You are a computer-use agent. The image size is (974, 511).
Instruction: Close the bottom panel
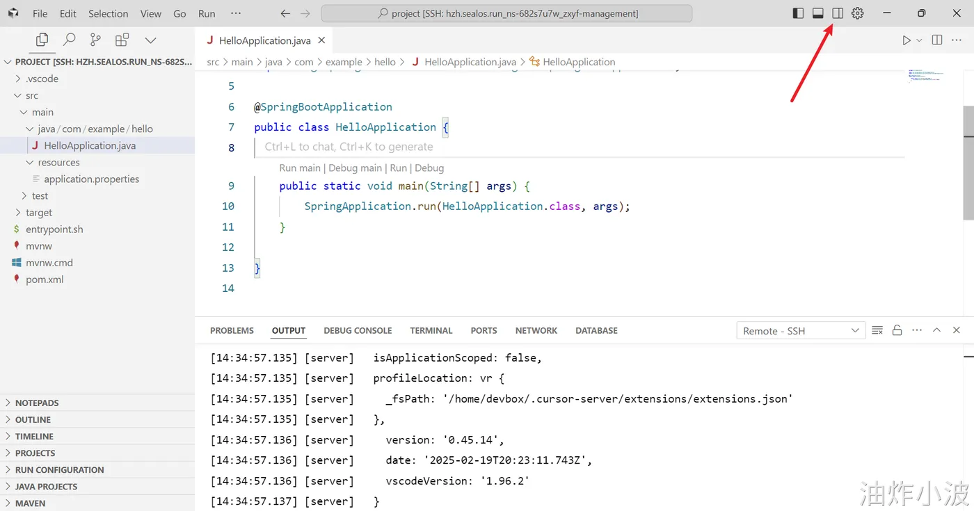[957, 330]
